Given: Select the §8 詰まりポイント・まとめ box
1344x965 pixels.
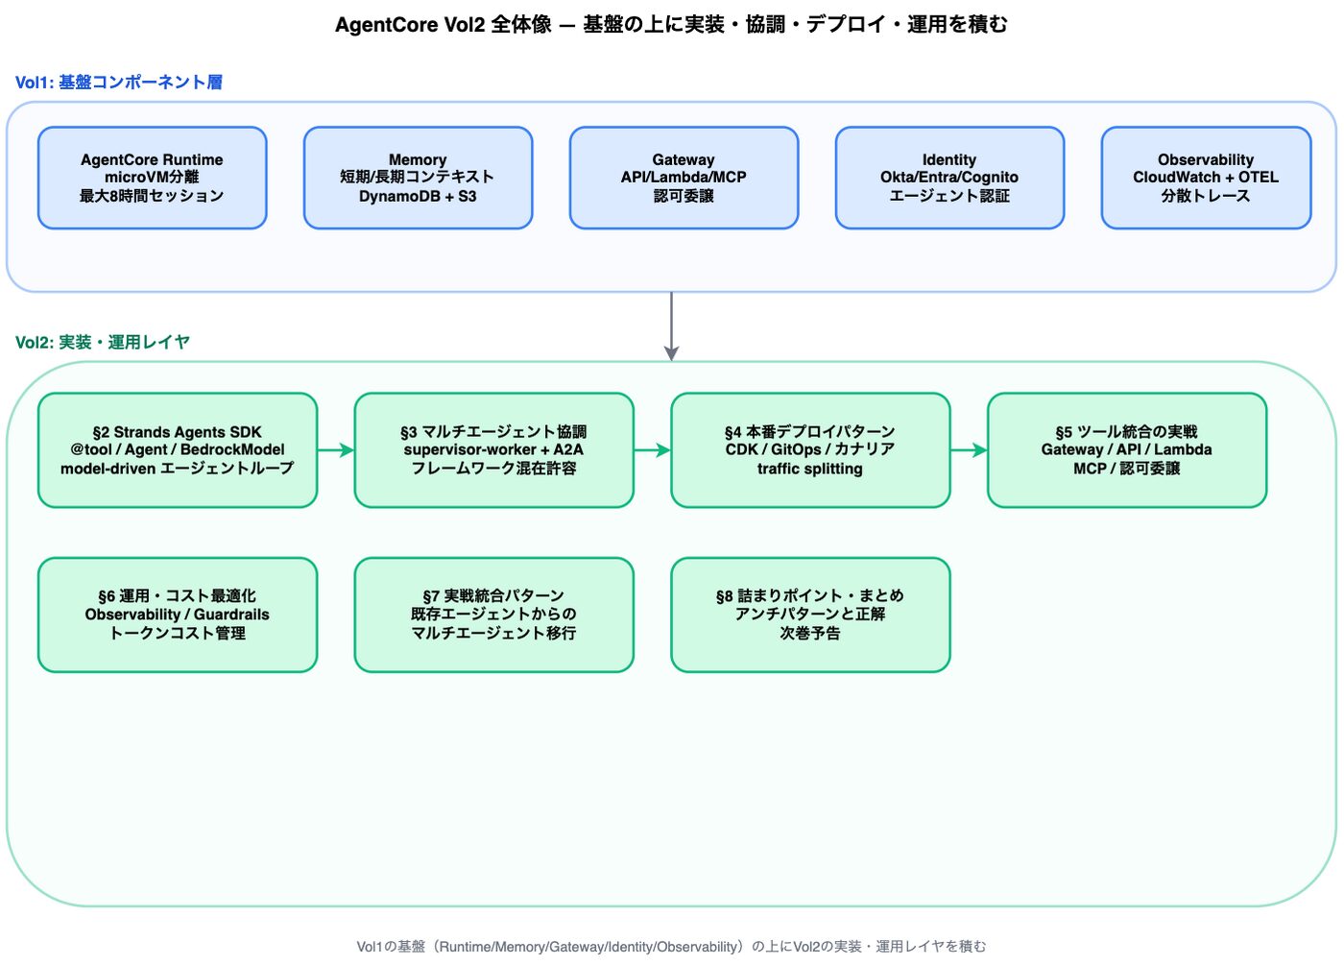Looking at the screenshot, I should point(811,615).
